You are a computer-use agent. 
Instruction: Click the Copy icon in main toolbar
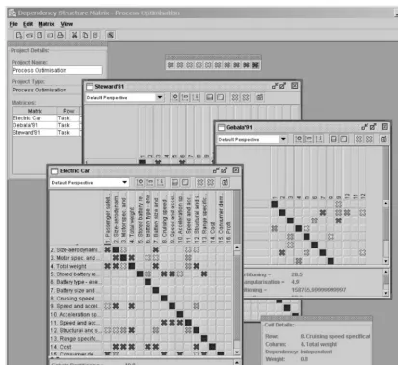(85, 35)
